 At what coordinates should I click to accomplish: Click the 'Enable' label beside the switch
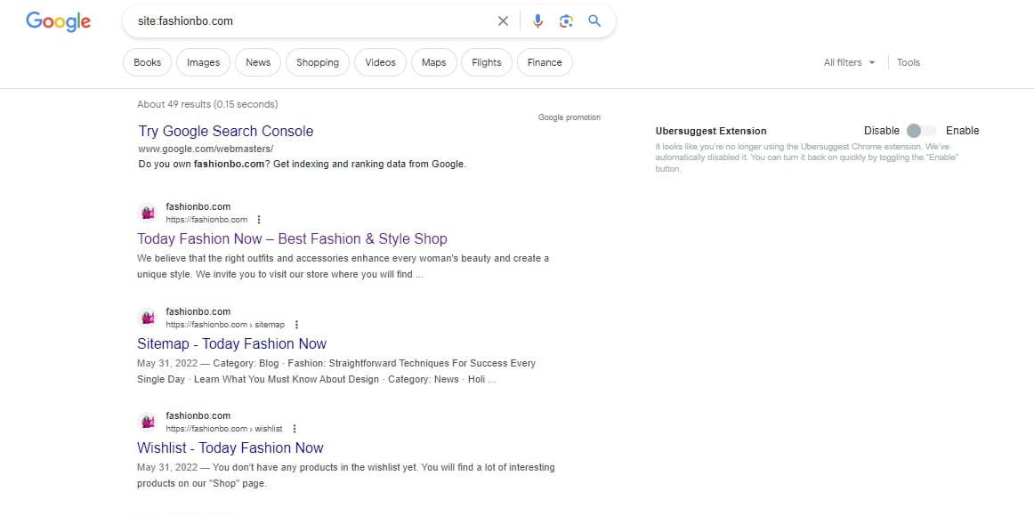[962, 131]
